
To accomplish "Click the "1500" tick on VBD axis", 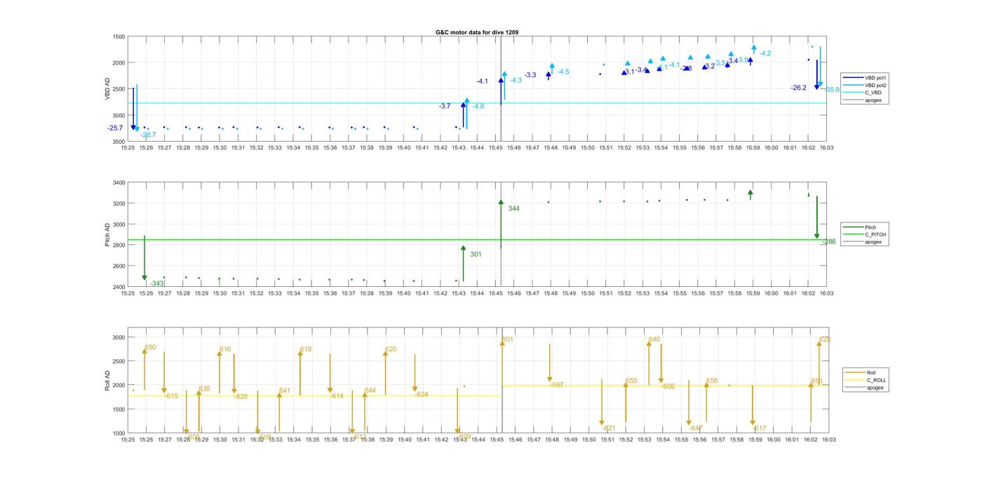I will click(119, 36).
